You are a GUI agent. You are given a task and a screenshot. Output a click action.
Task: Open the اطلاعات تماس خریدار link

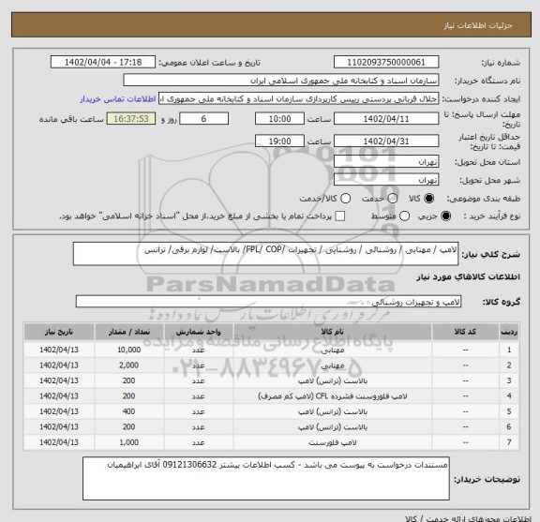pos(118,99)
